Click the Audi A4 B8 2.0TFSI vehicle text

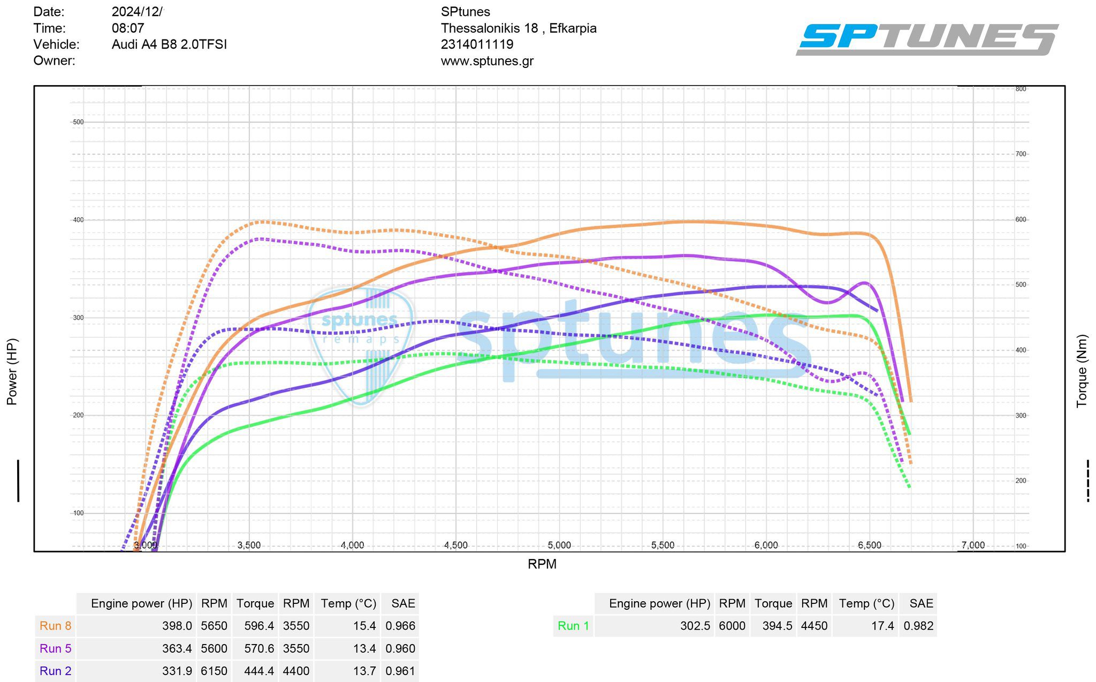tap(169, 44)
